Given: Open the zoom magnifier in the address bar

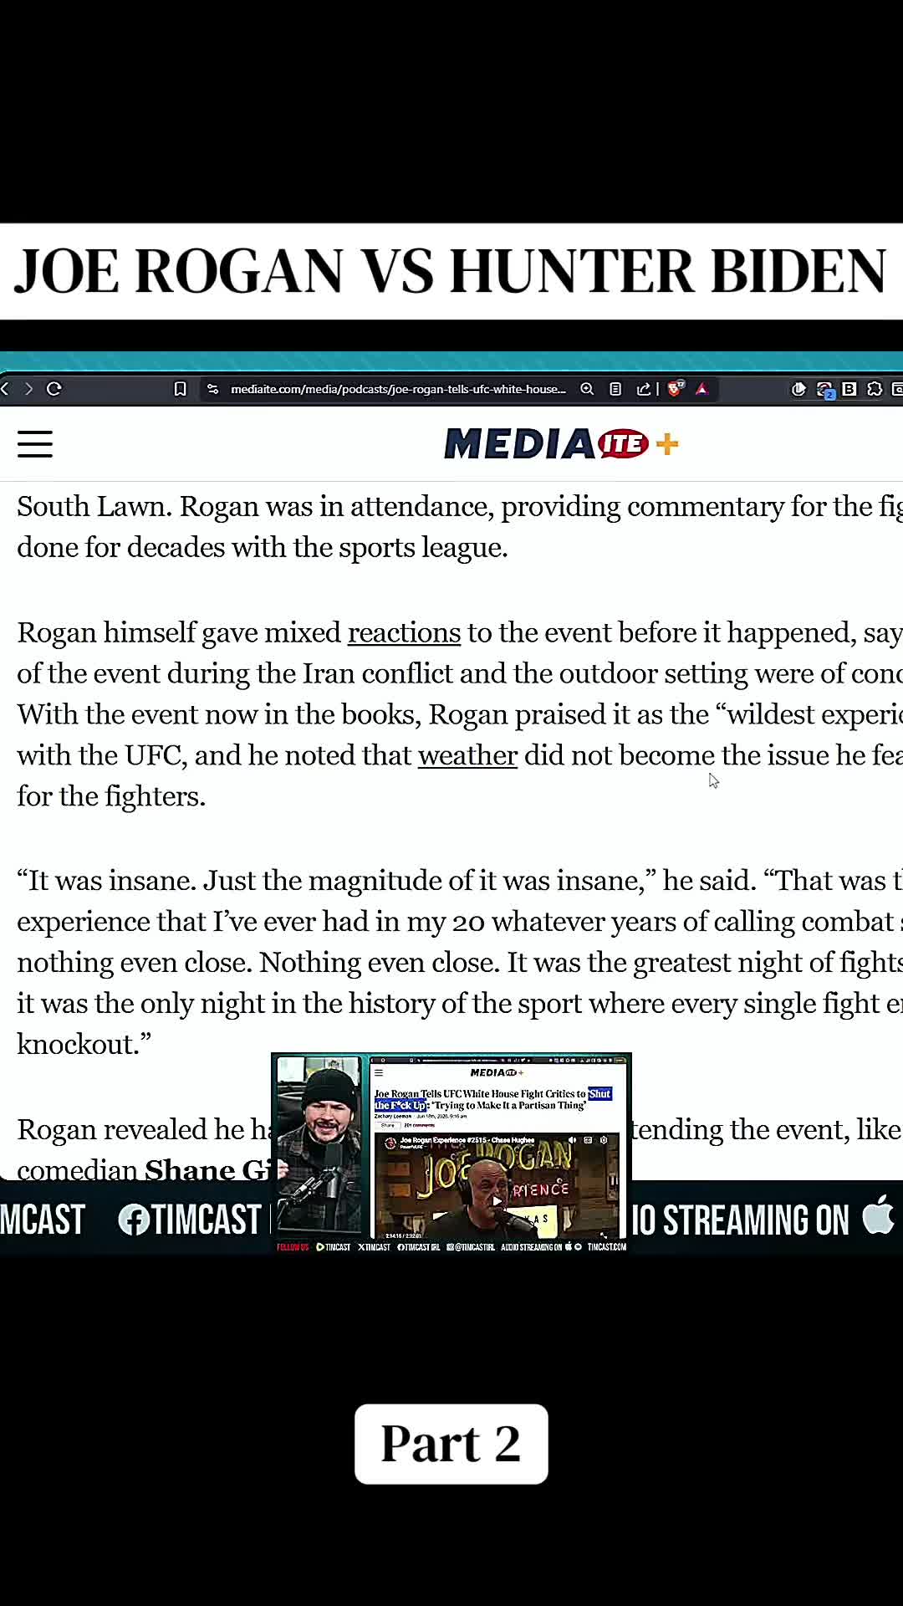Looking at the screenshot, I should click(x=587, y=389).
